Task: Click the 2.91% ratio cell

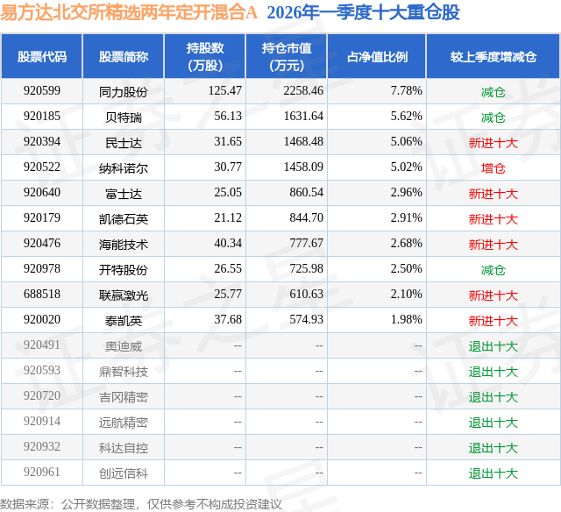Action: tap(407, 218)
